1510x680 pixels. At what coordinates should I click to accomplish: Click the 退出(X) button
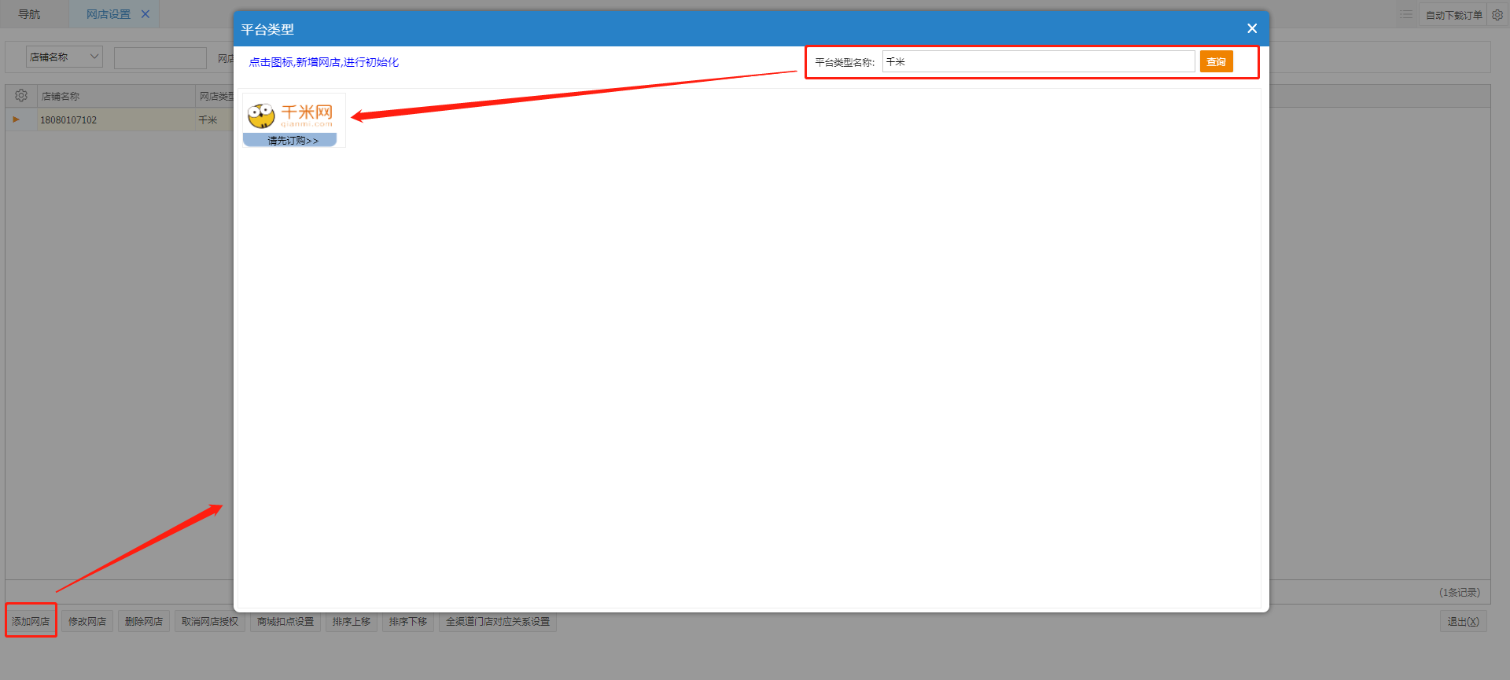pyautogui.click(x=1463, y=621)
